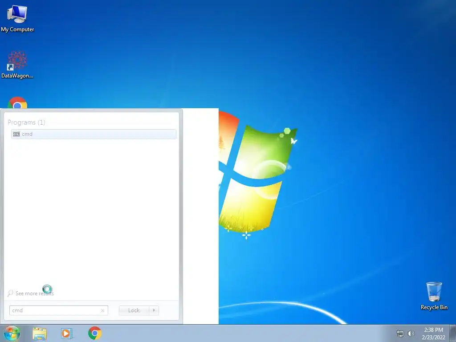Open Chrome from the taskbar
Screen dimensions: 456x342
click(94, 333)
